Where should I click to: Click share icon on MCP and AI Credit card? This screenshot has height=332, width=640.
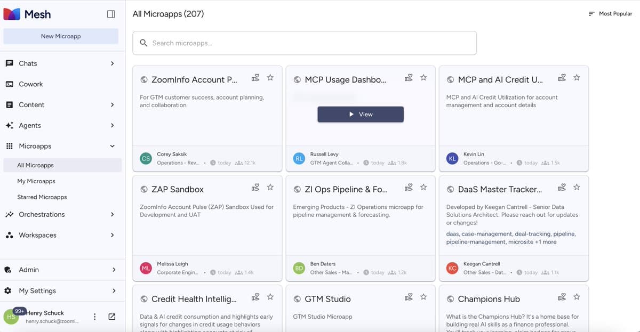[562, 78]
